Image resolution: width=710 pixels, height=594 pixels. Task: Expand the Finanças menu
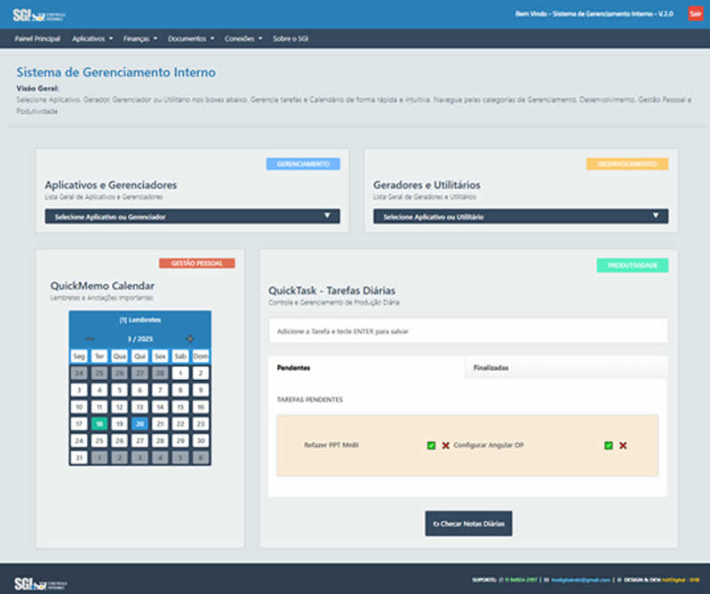140,39
